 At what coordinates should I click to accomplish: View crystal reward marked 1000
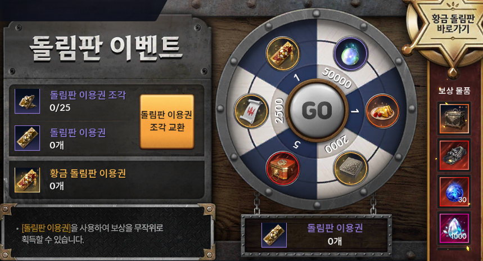(x=454, y=228)
